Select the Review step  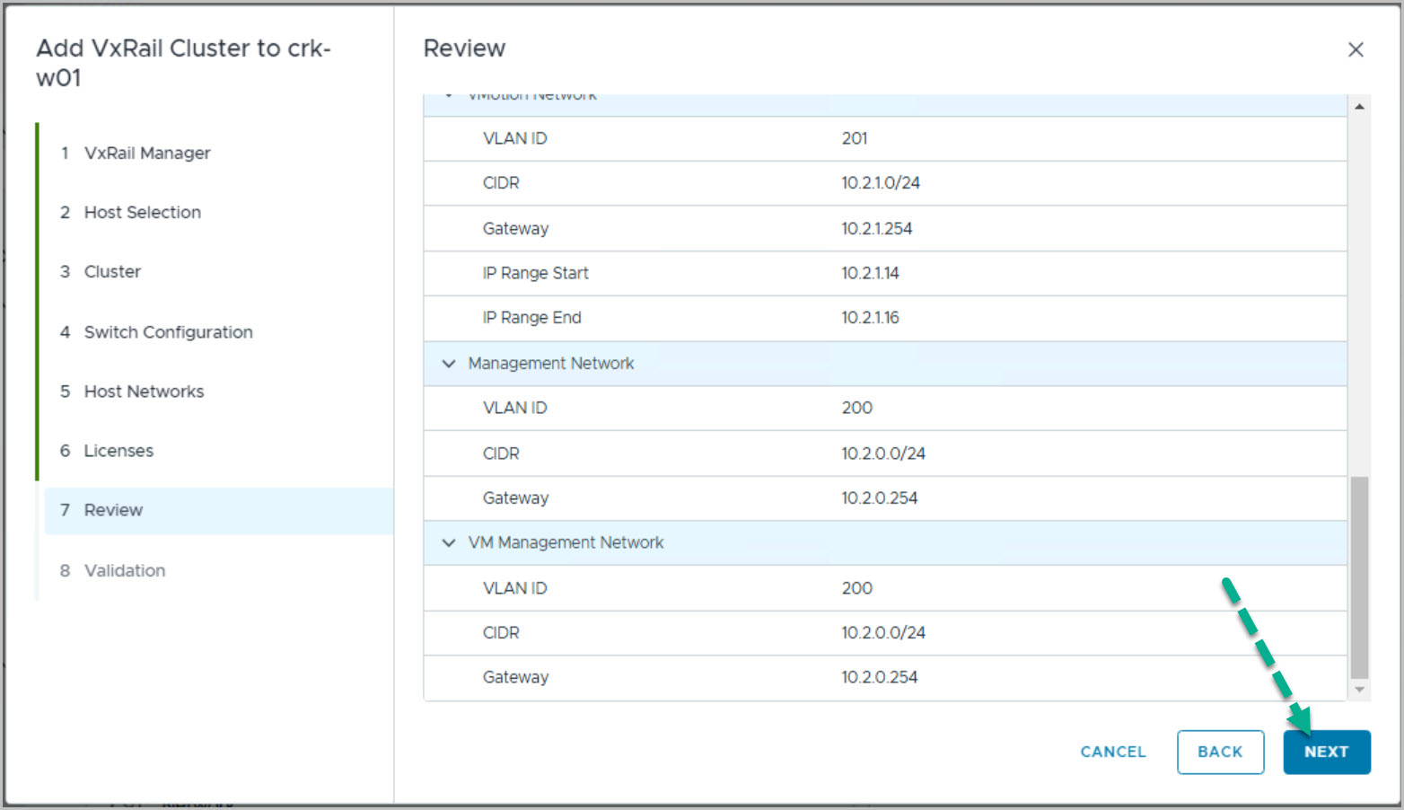(113, 510)
